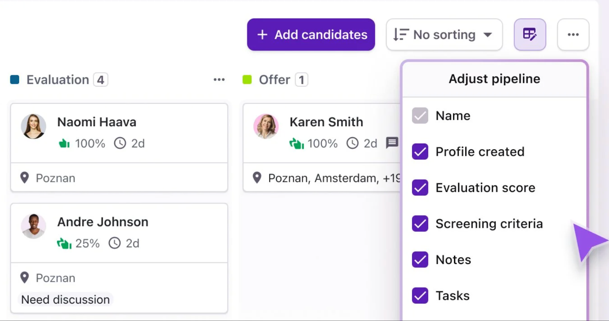Click Karen Smith's notes comment icon
Screen dimensions: 609x321
[392, 143]
